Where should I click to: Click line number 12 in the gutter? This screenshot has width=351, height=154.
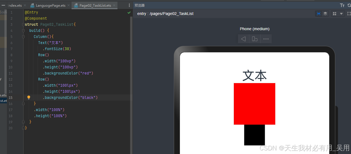(x=11, y=79)
